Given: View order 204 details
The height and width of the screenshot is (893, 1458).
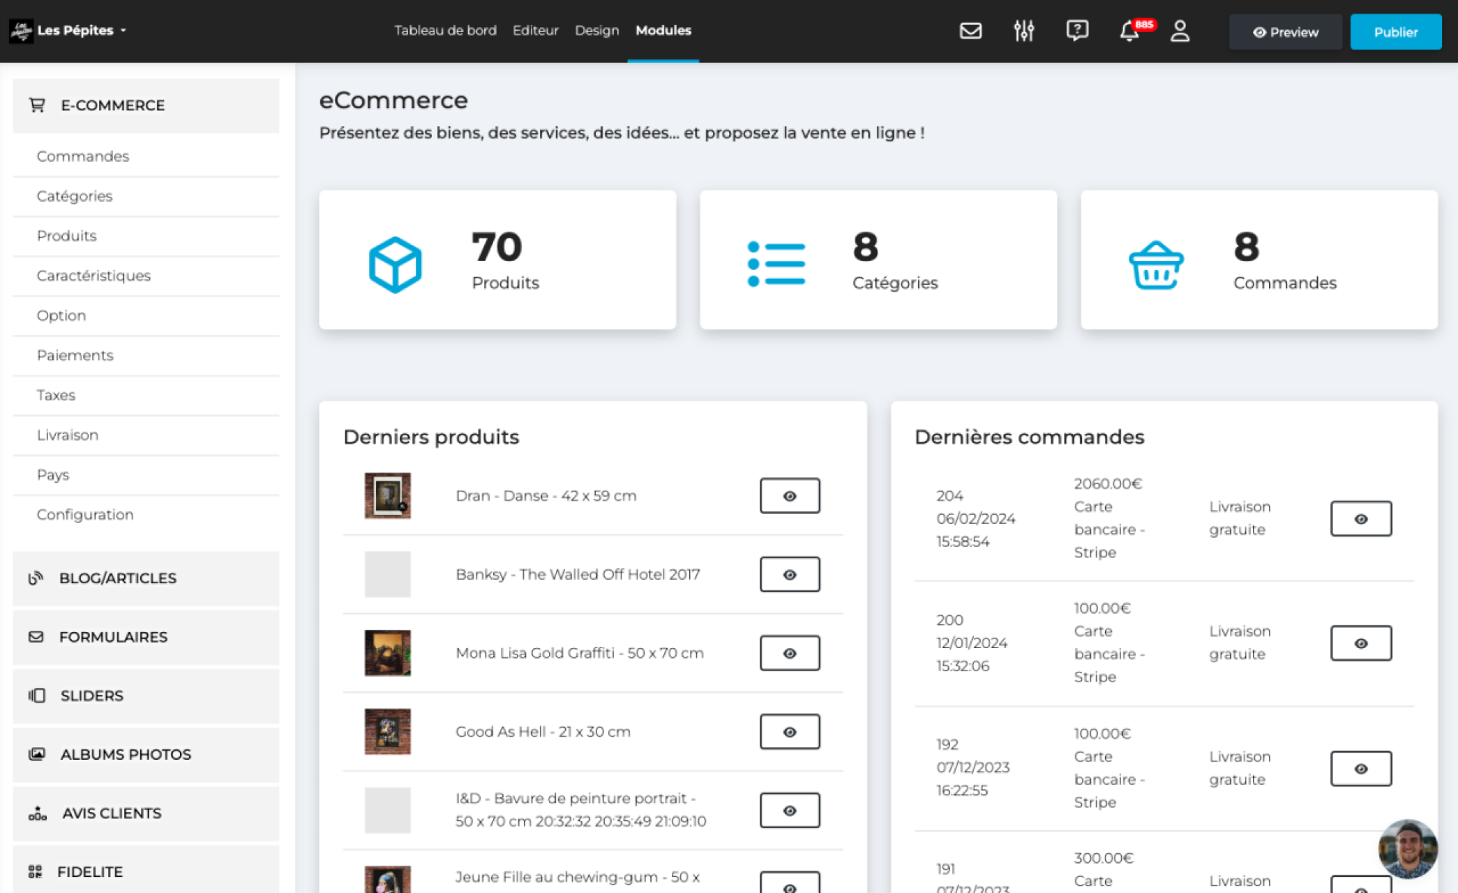Looking at the screenshot, I should [x=1360, y=518].
